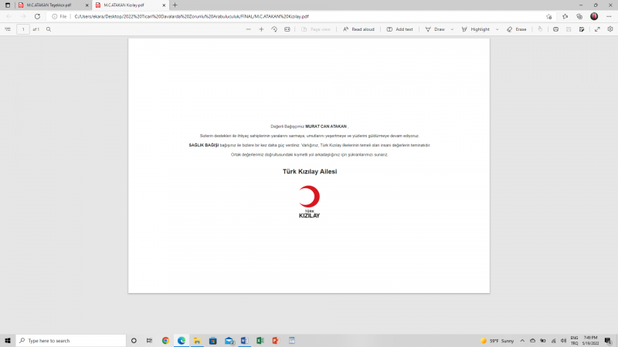The width and height of the screenshot is (618, 347).
Task: Open the volume control
Action: pyautogui.click(x=564, y=341)
